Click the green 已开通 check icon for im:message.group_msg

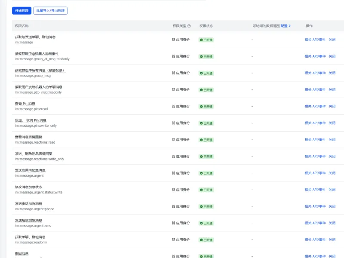tap(201, 73)
